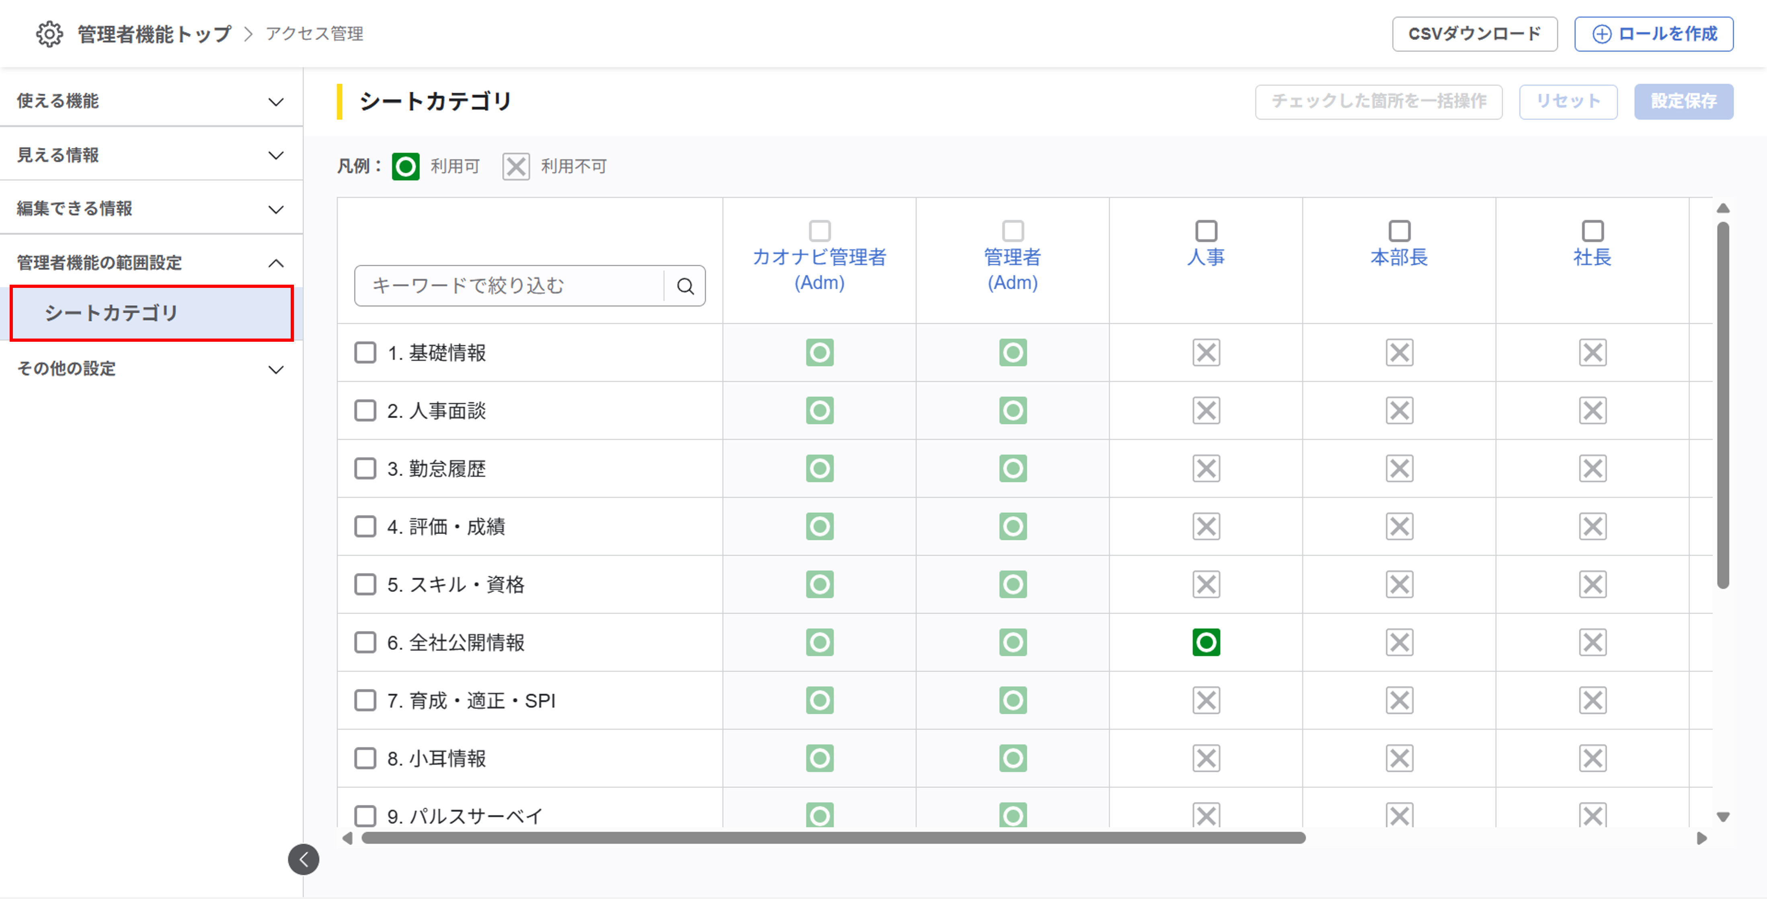Image resolution: width=1767 pixels, height=899 pixels.
Task: Click the search magnifier icon in keyword field
Action: (x=685, y=286)
